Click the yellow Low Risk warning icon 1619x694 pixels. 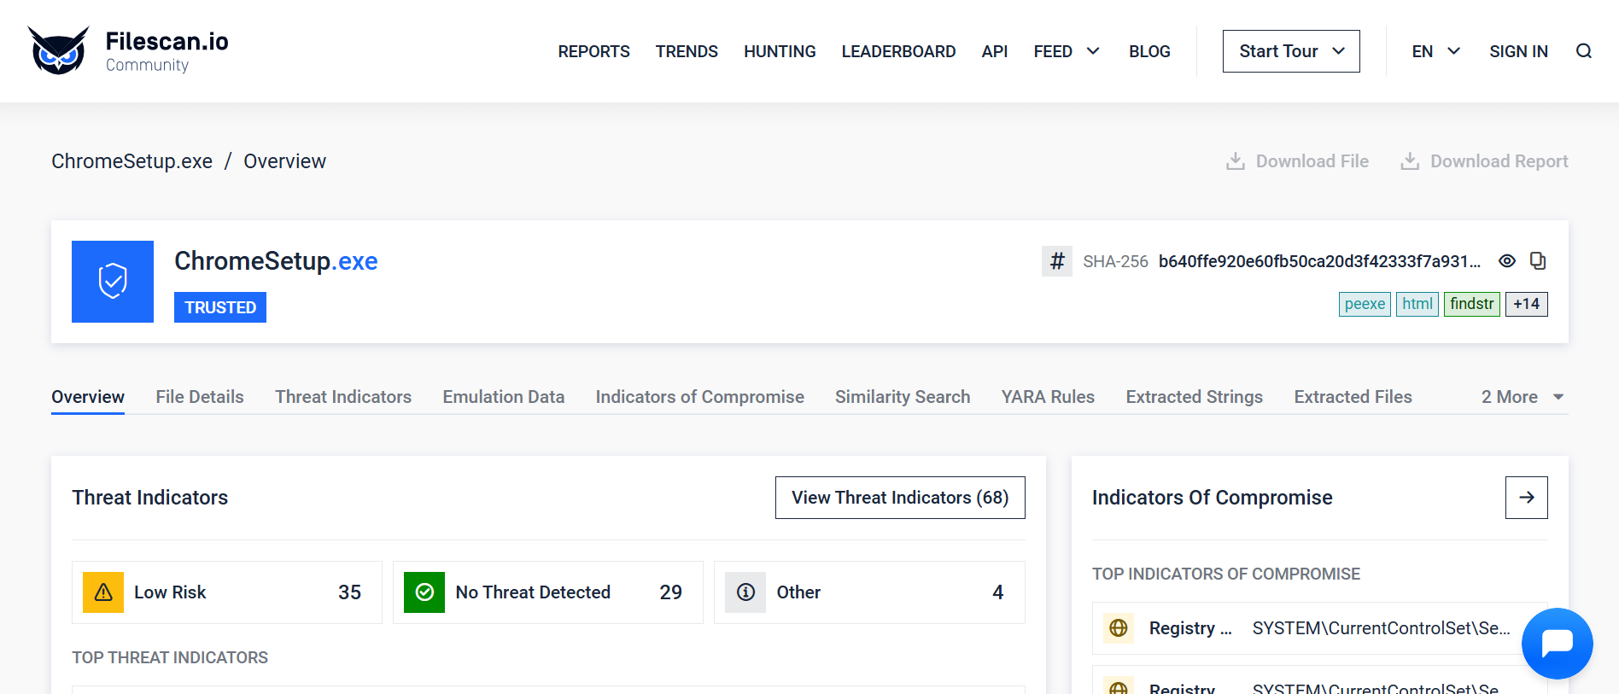(103, 592)
